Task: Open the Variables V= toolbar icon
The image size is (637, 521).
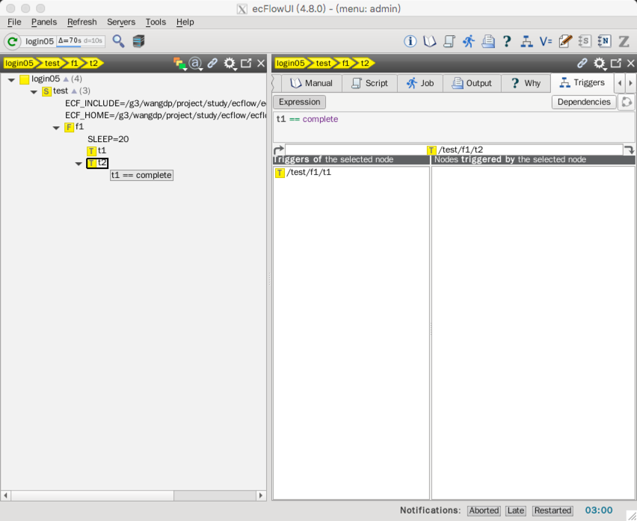Action: [x=546, y=41]
